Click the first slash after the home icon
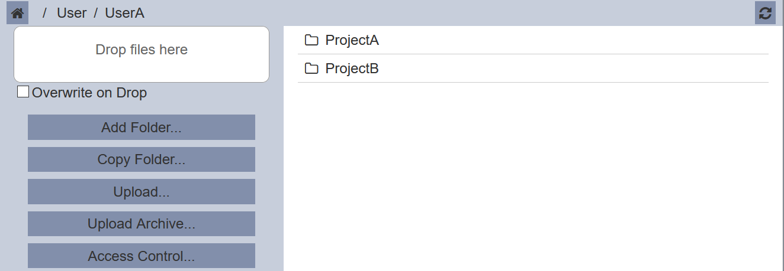The height and width of the screenshot is (271, 784). [x=44, y=13]
